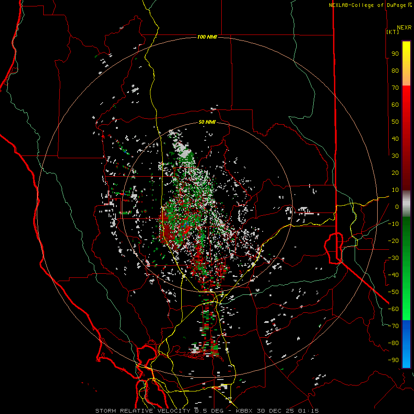Click the 70 value on the velocity scale
The height and width of the screenshot is (414, 414).
point(395,88)
